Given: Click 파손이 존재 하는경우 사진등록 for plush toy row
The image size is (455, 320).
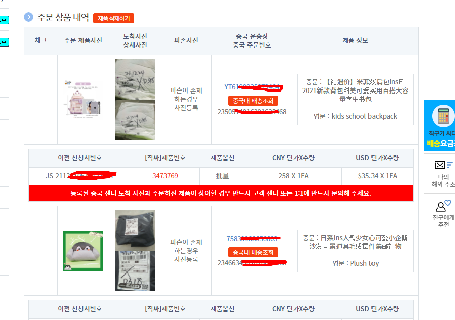Looking at the screenshot, I should 186,251.
